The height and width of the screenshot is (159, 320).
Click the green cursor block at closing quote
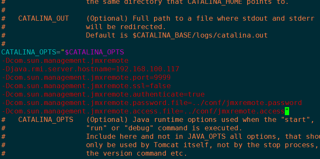coord(287,111)
